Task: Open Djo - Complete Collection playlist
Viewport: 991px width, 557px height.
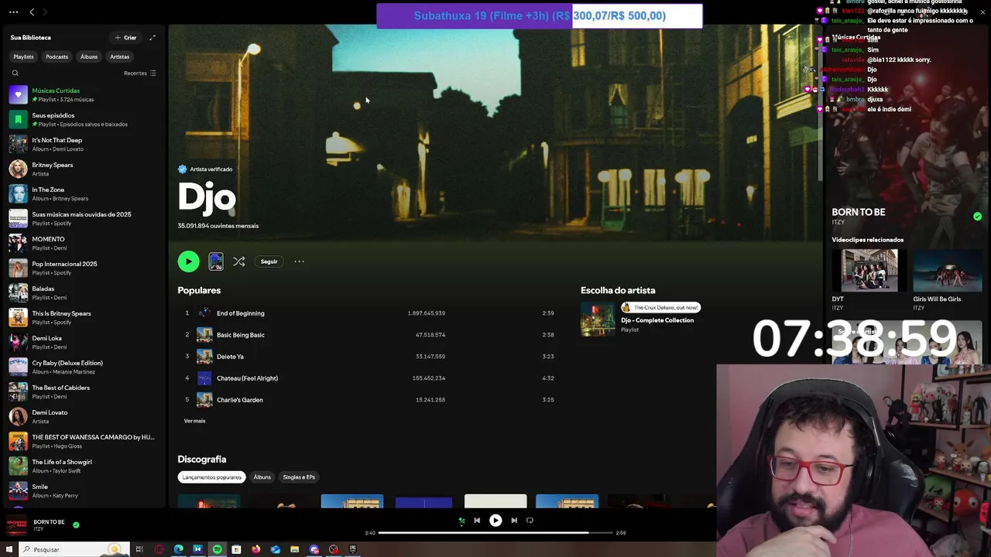Action: coord(657,320)
